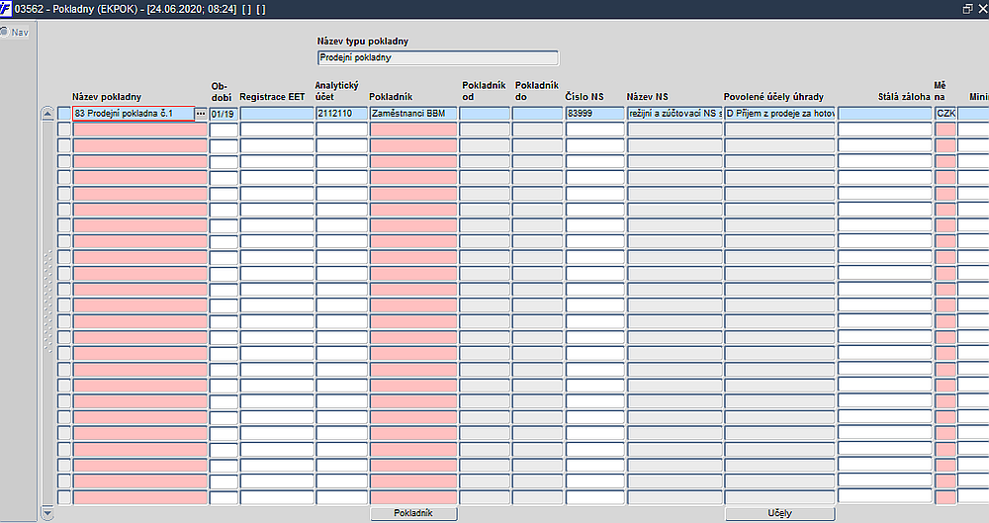Screen dimensions: 989x523
Task: Click the application icon in title bar
Action: click(x=6, y=8)
